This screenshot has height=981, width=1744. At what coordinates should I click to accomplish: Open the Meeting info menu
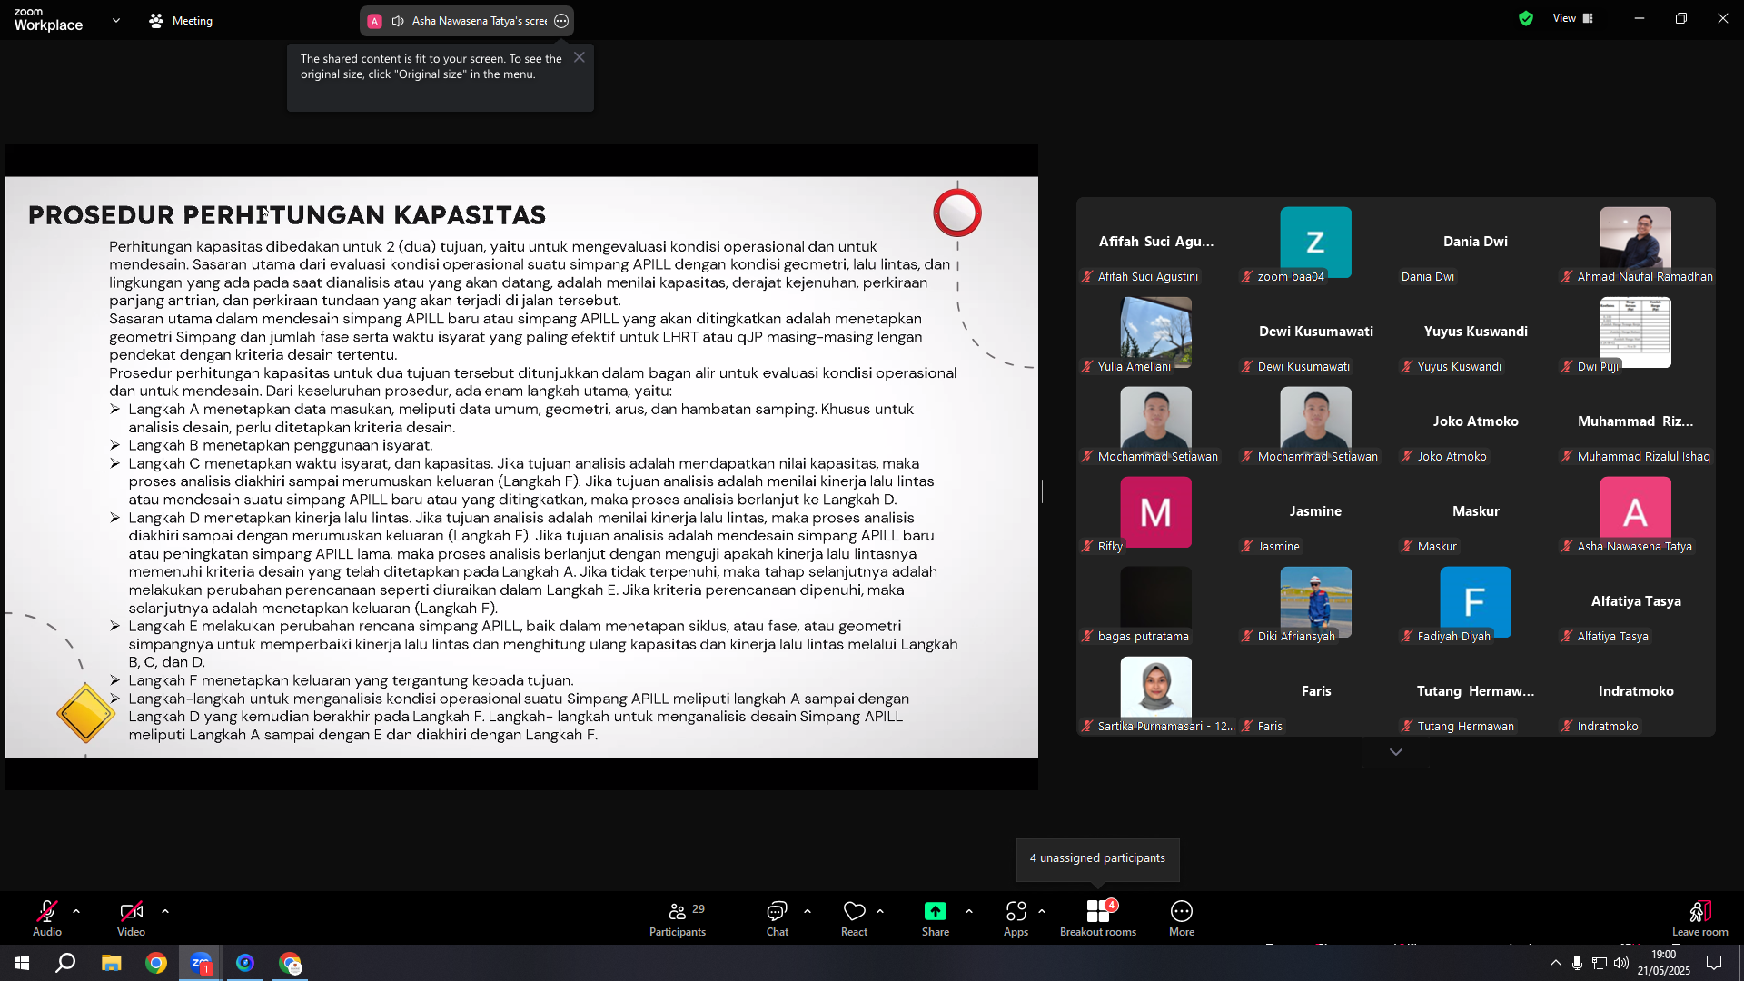coord(181,20)
